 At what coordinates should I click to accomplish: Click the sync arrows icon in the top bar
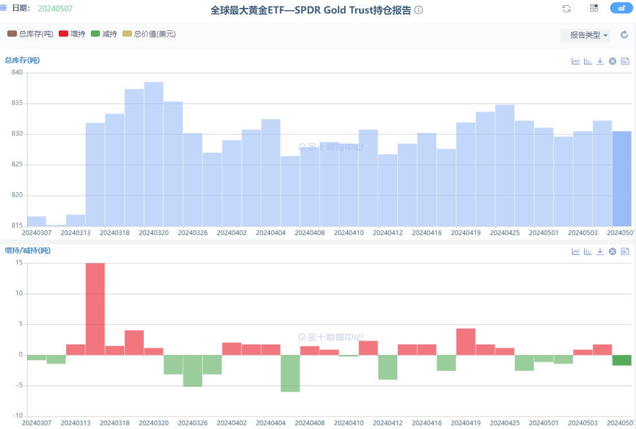pyautogui.click(x=567, y=8)
